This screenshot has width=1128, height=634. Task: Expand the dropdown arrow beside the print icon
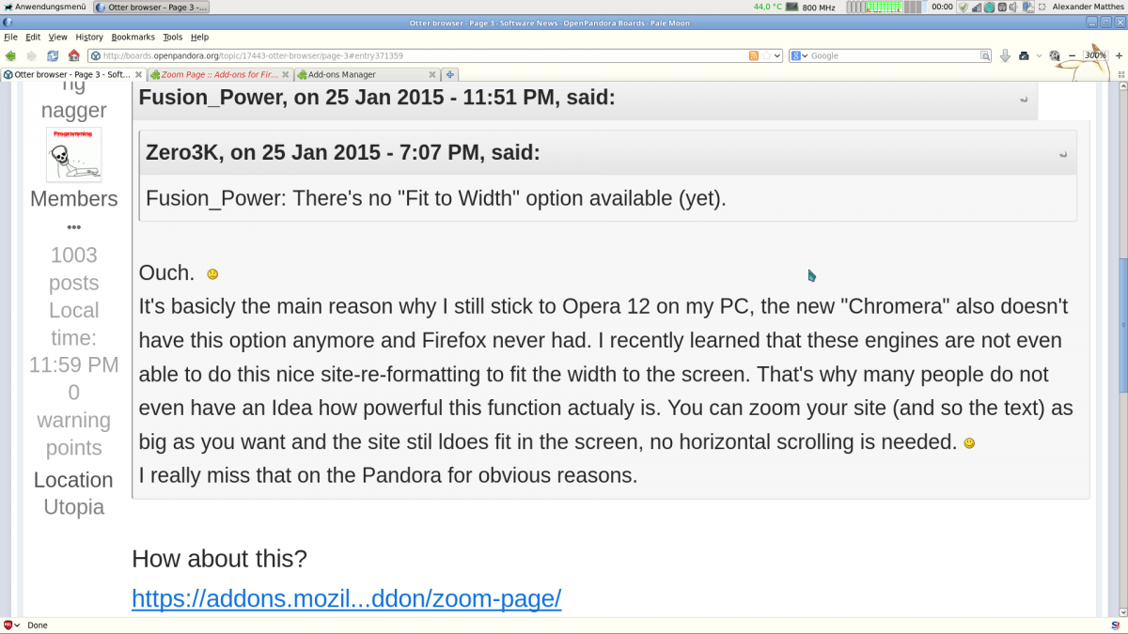(x=1039, y=55)
